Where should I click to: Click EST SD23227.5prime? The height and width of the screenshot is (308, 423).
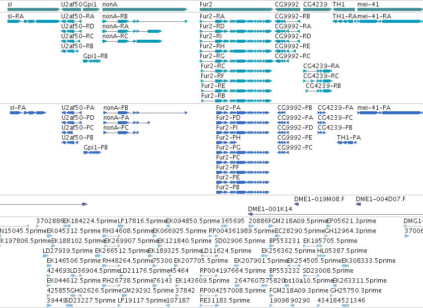coord(90,301)
